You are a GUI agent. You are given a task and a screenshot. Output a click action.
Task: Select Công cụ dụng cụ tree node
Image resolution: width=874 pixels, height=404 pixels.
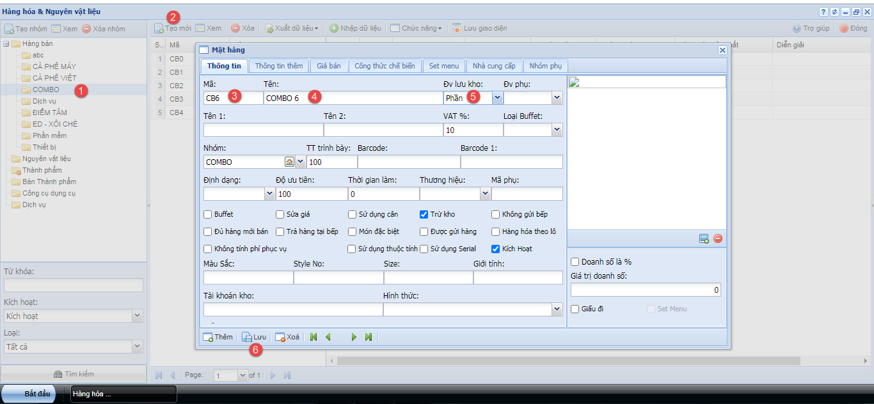pyautogui.click(x=49, y=193)
